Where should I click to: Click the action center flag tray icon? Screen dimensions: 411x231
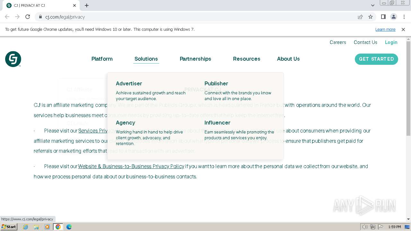380,227
